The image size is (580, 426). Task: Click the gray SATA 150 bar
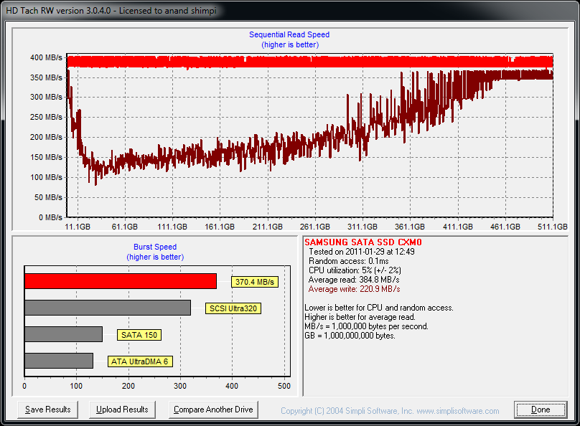coord(63,334)
